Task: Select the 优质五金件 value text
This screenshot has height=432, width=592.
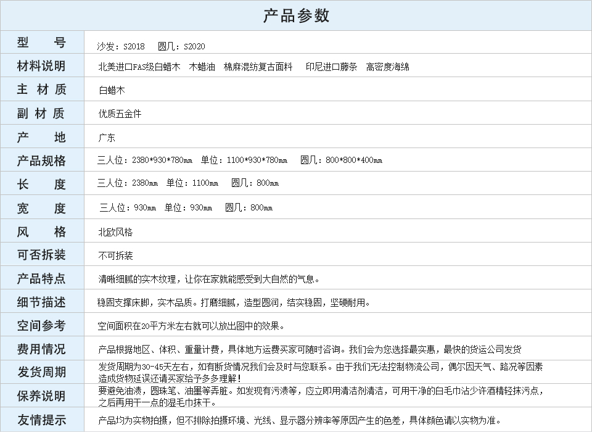Action: (x=120, y=114)
